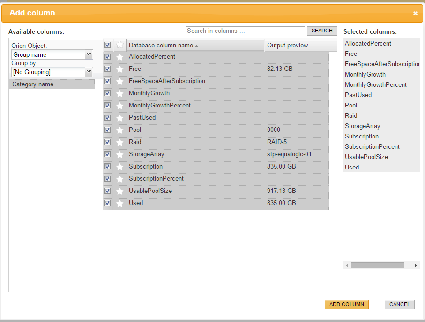Toggle favorite star for UsablePoolSize row
This screenshot has height=322, width=425.
coord(119,191)
